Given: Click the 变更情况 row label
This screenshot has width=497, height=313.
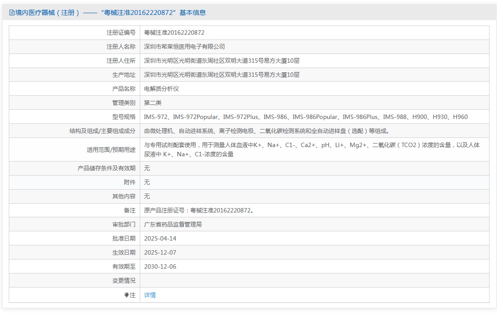Looking at the screenshot, I should click(x=123, y=281).
